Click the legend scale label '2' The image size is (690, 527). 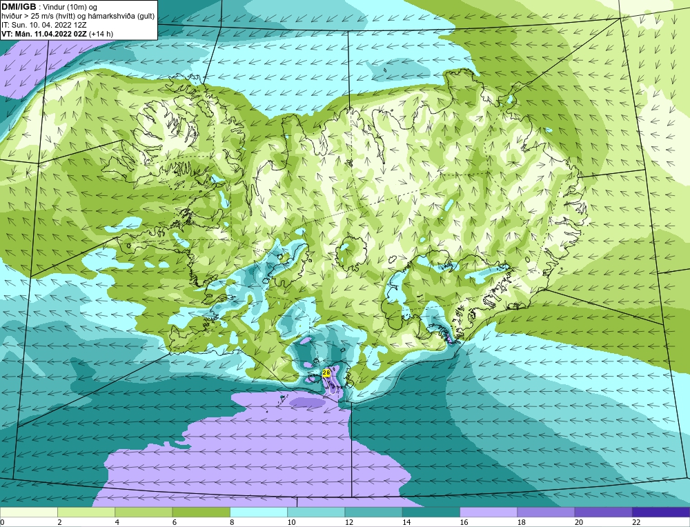pos(59,522)
